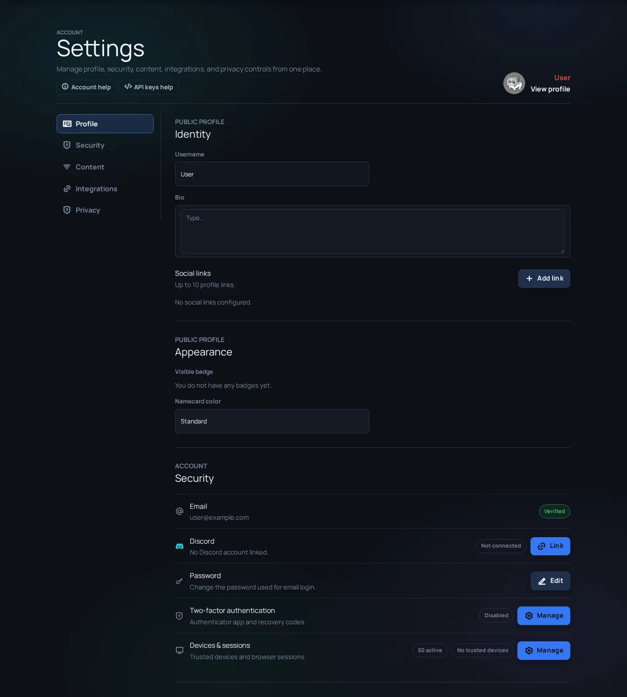The image size is (627, 697).
Task: Click the password key icon
Action: click(179, 581)
